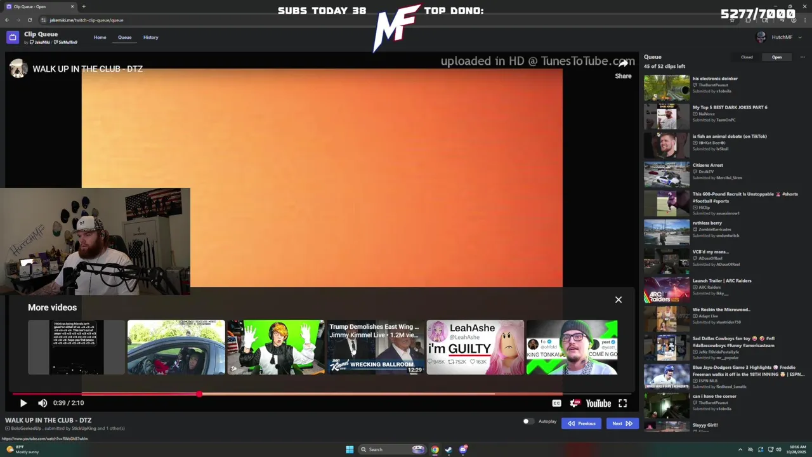Viewport: 812px width, 457px height.
Task: Open the Home nav item
Action: pyautogui.click(x=100, y=37)
